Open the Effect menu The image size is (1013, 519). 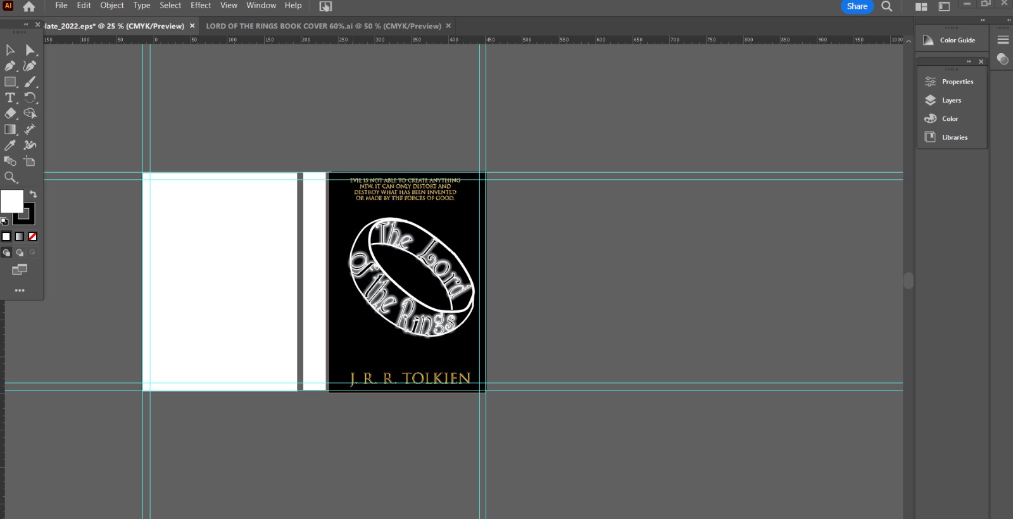point(200,6)
